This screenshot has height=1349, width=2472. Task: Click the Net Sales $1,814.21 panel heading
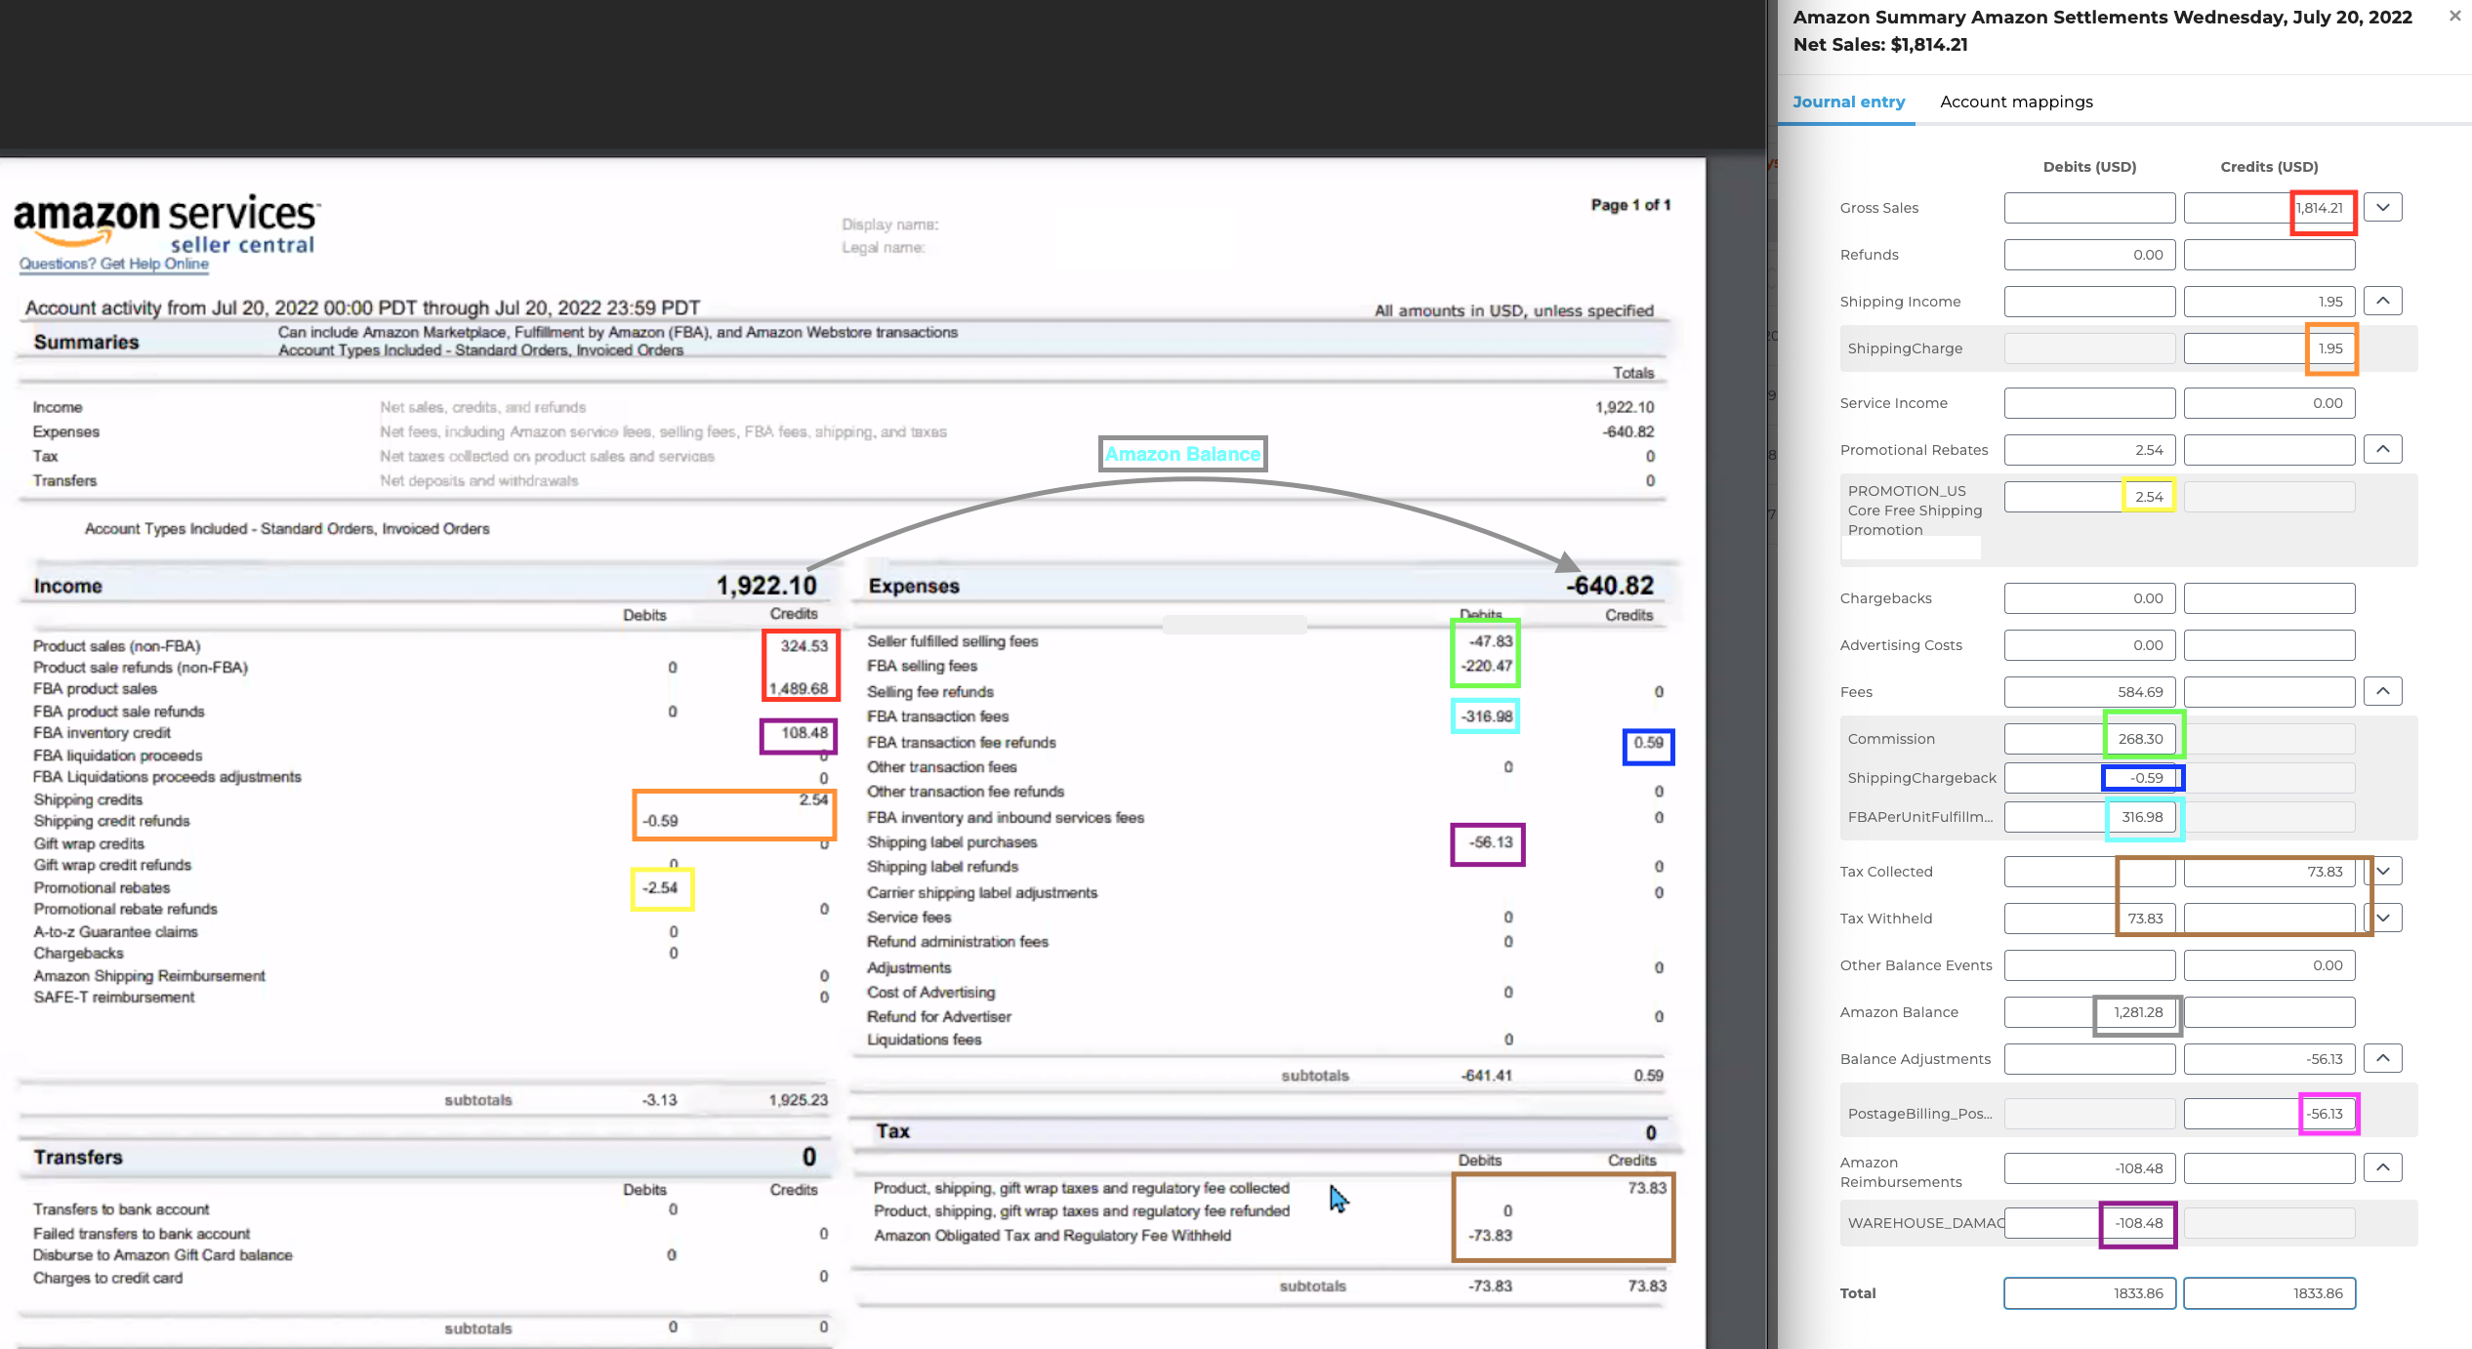(1880, 45)
